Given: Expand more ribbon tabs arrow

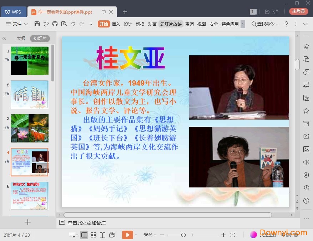Looking at the screenshot, I should tap(243, 24).
